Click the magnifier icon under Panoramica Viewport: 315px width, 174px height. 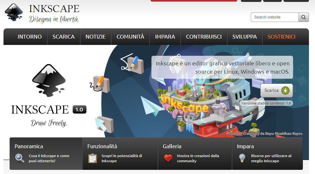tap(20, 158)
